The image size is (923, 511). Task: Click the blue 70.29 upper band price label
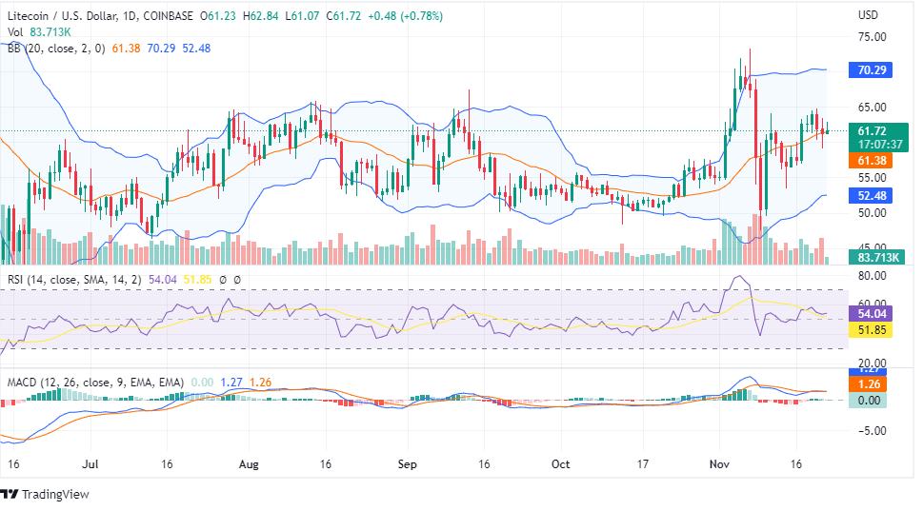871,70
